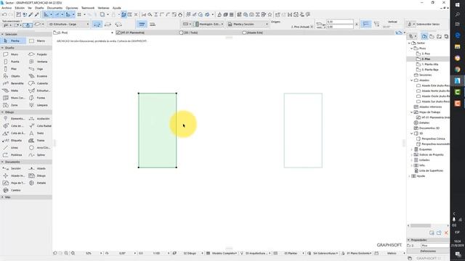Viewport: 465px width, 261px height.
Task: Open the Estructura - Carga layer dropdown
Action: click(68, 24)
